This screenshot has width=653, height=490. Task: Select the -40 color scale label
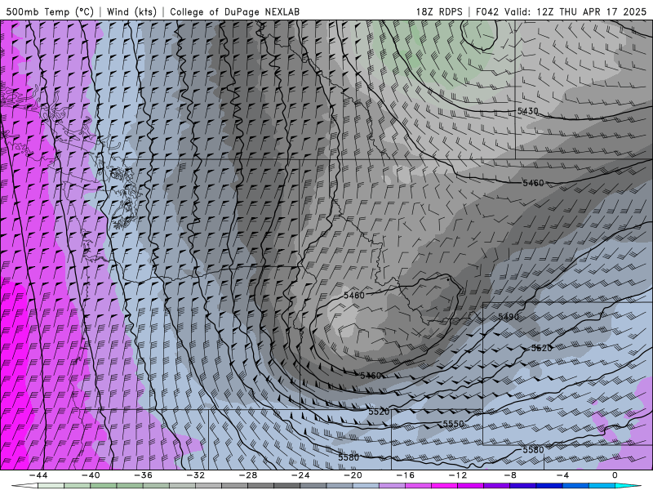[x=91, y=475]
